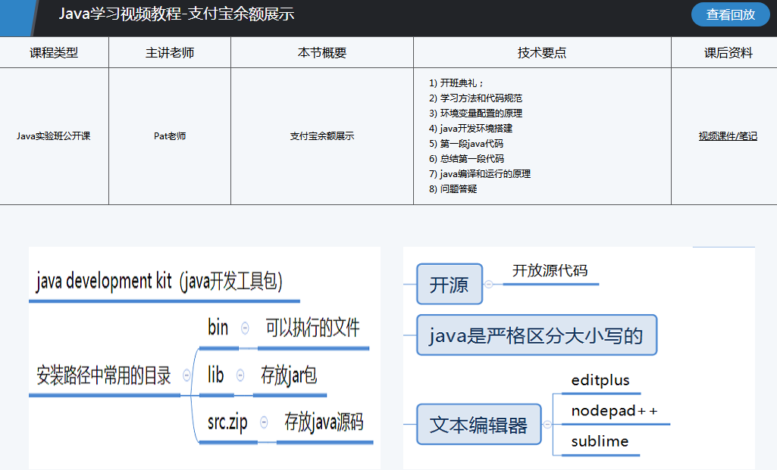Select the 开源 mind map node

(450, 285)
